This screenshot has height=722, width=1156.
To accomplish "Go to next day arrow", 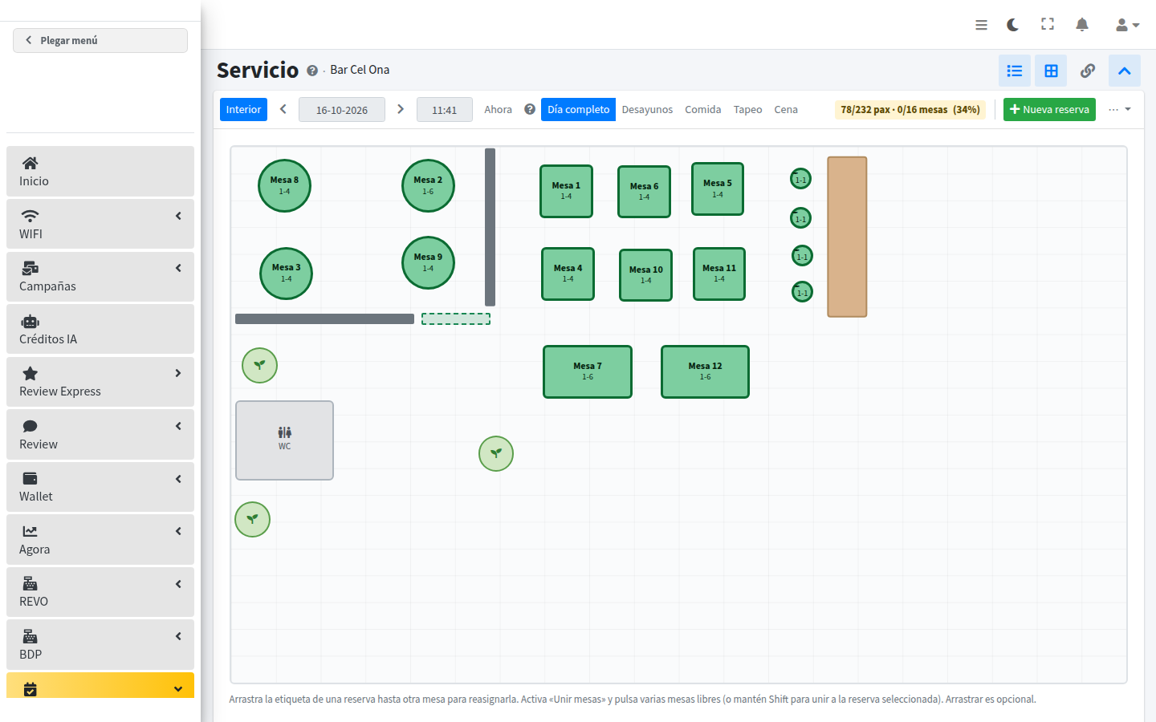I will pyautogui.click(x=401, y=109).
